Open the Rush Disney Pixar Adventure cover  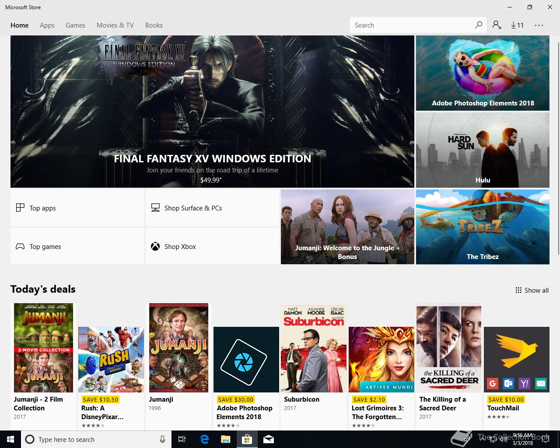coord(111,360)
